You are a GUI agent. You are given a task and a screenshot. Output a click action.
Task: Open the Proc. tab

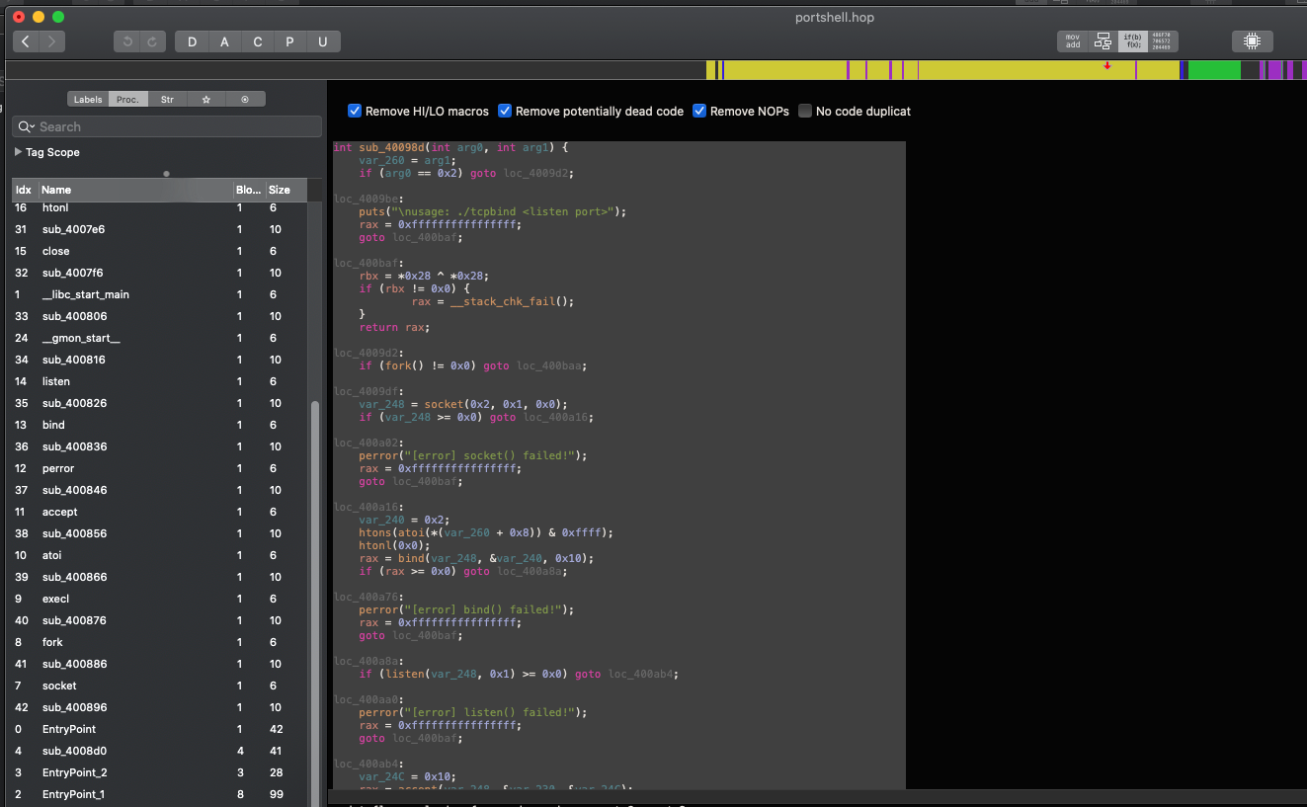click(x=128, y=99)
